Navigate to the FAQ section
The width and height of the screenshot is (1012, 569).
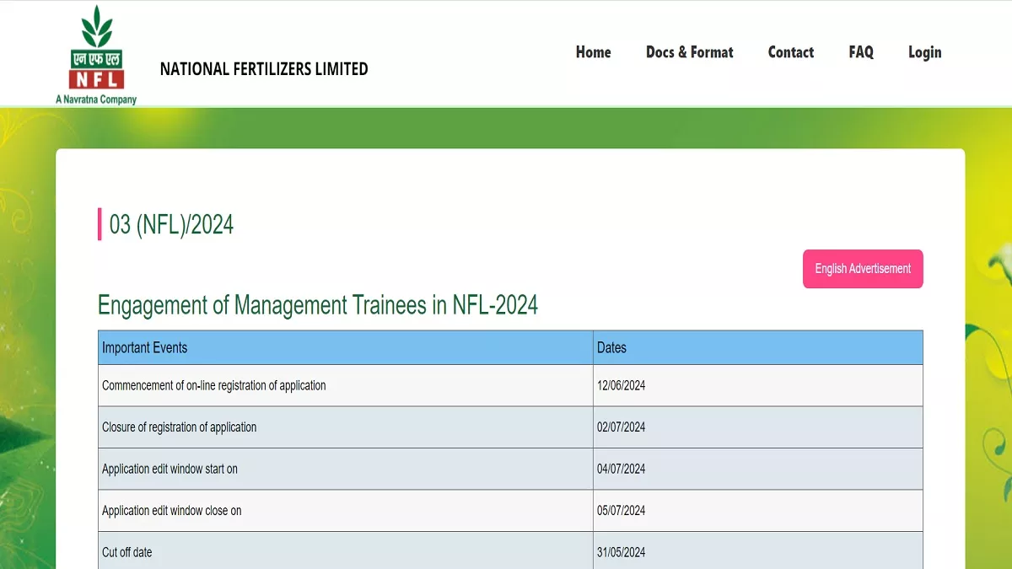point(860,52)
